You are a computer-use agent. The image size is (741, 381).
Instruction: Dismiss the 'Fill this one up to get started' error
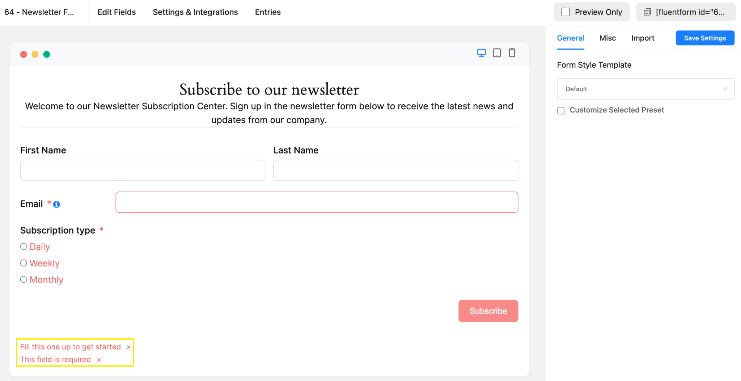click(129, 347)
